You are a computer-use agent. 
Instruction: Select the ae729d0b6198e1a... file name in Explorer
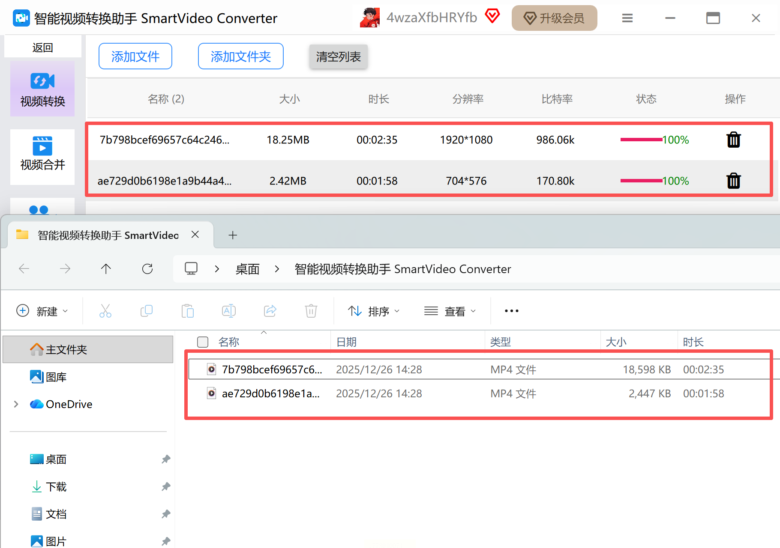[271, 393]
